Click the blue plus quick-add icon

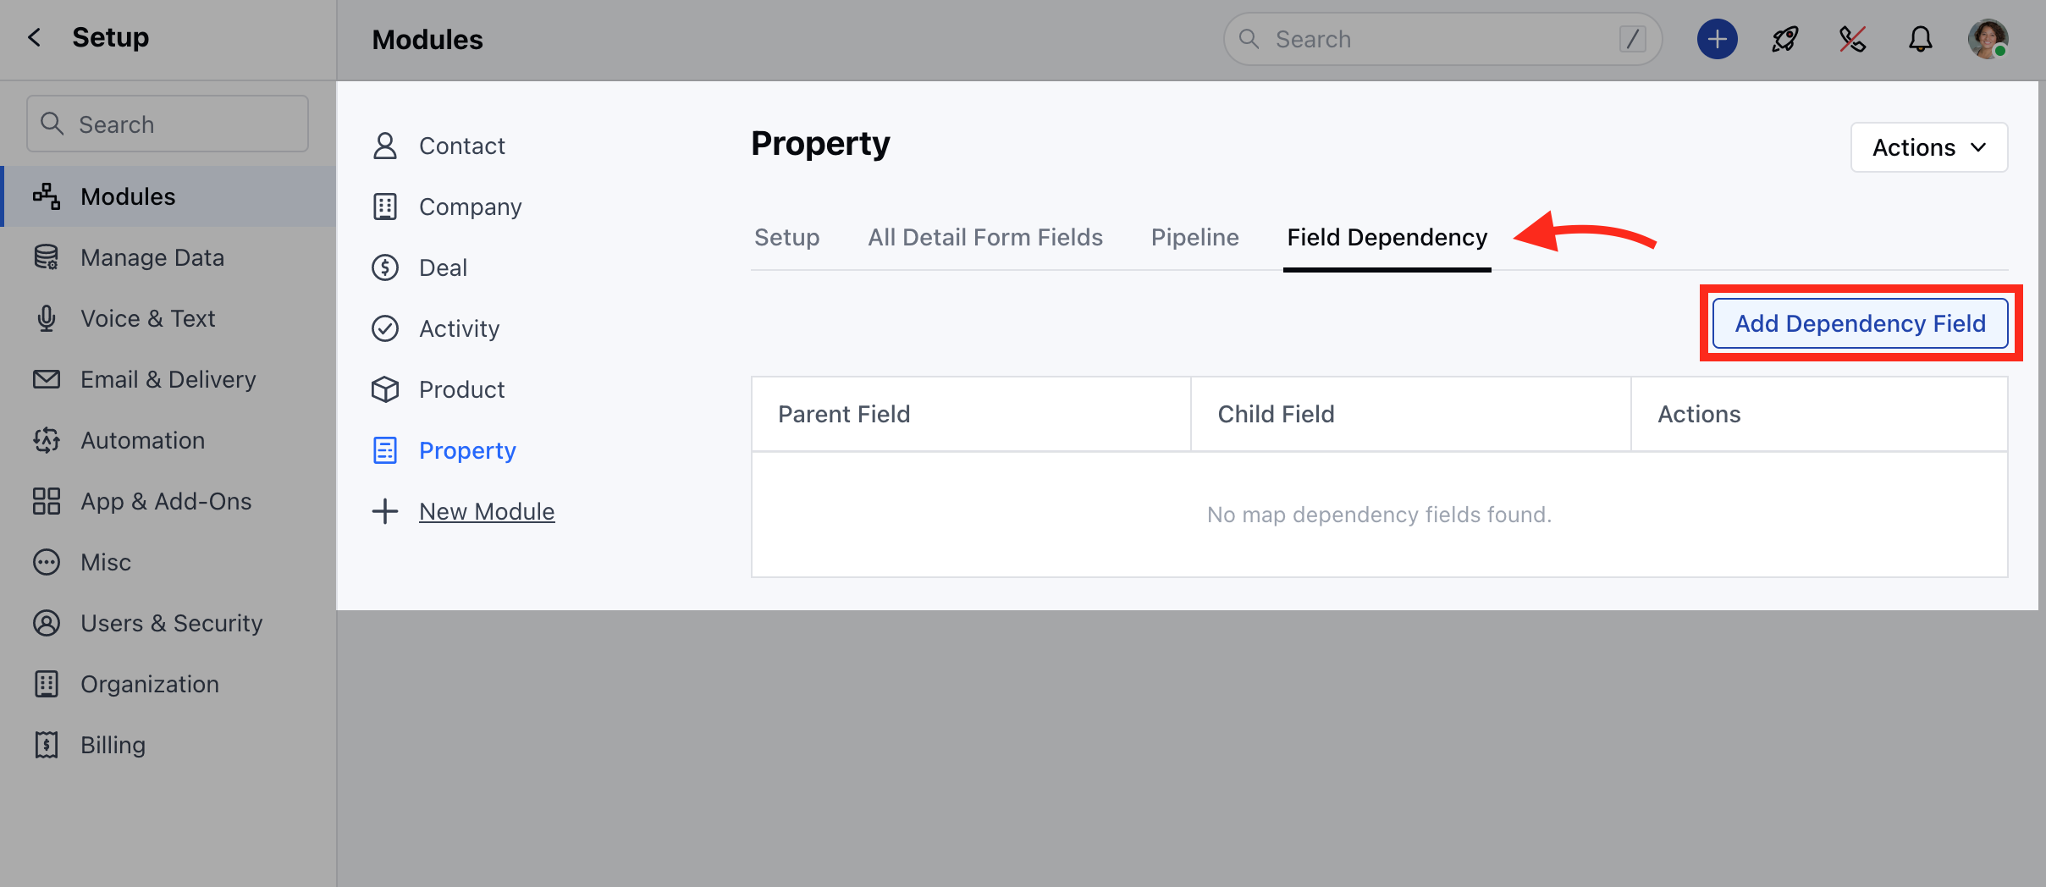pos(1717,39)
